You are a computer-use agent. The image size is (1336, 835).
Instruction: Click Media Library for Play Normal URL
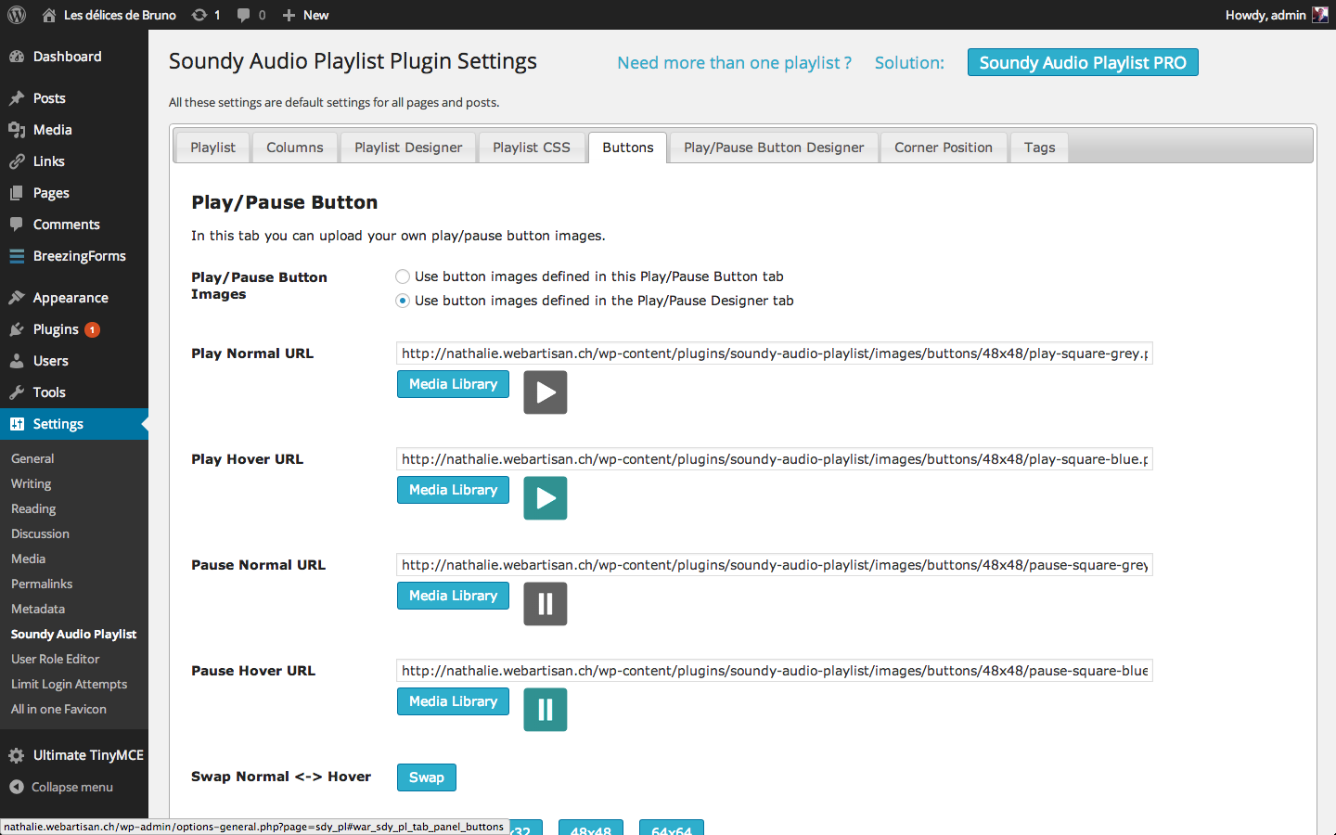(x=453, y=384)
